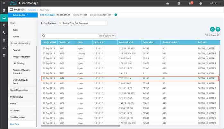Sort by Source Port column
224x129 pixels.
coord(151,42)
